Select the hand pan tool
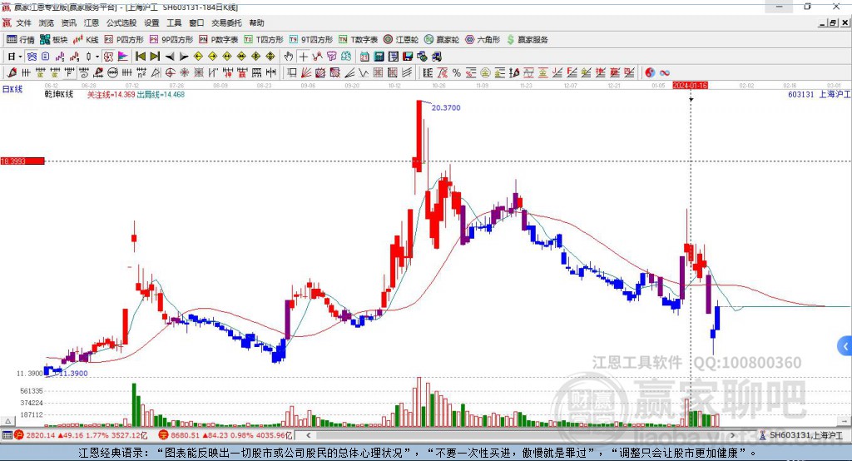Viewport: 852px width, 461px height. click(x=289, y=57)
